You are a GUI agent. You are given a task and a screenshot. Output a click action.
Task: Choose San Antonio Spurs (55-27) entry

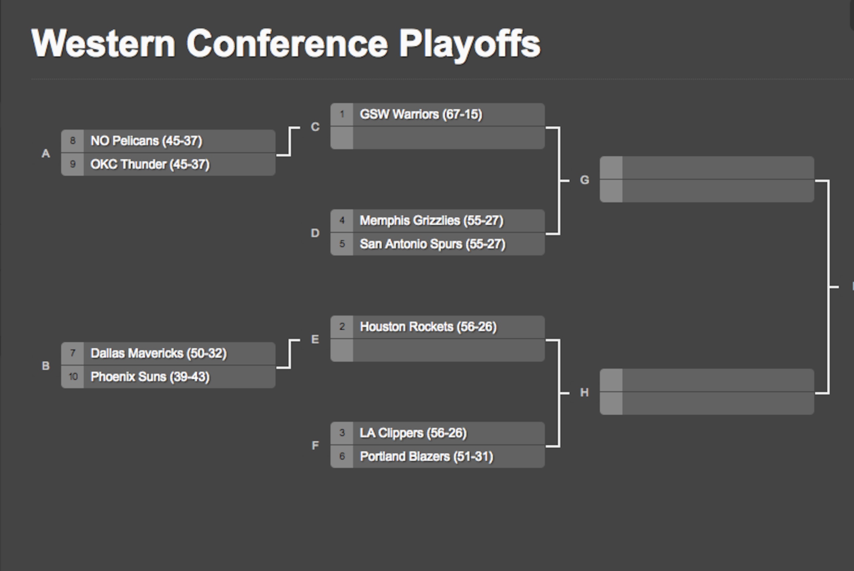tap(438, 244)
